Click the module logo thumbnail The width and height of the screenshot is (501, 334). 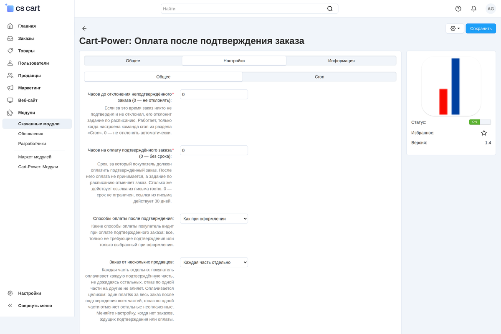pos(451,86)
